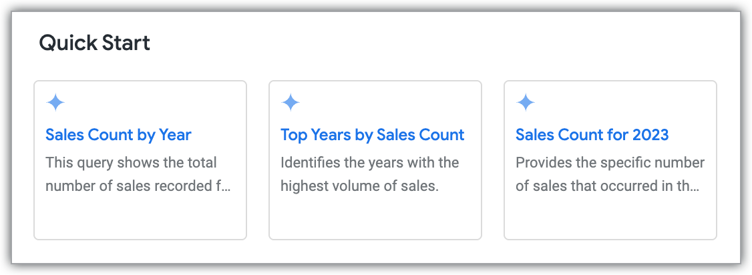Click blank bottom area of Sales Count for 2023 card

tap(610, 218)
